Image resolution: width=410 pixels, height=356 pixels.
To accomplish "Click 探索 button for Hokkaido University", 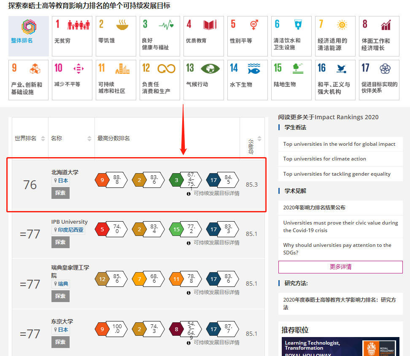I will pos(60,193).
